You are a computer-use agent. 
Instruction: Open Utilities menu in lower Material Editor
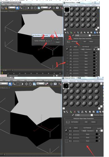[x=96, y=81]
